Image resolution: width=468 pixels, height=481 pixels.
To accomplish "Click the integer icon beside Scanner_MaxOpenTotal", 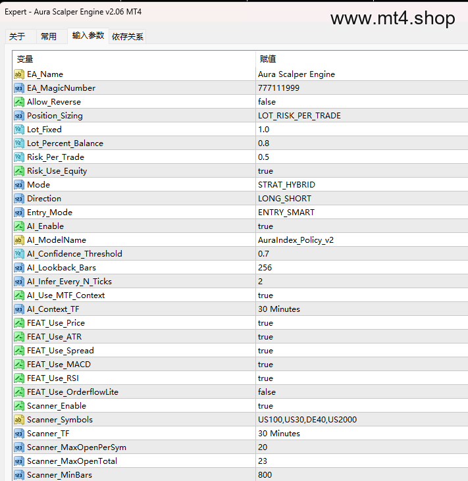I will [x=18, y=461].
